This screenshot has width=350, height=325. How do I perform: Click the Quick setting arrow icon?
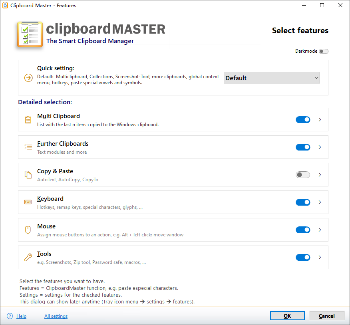click(28, 78)
